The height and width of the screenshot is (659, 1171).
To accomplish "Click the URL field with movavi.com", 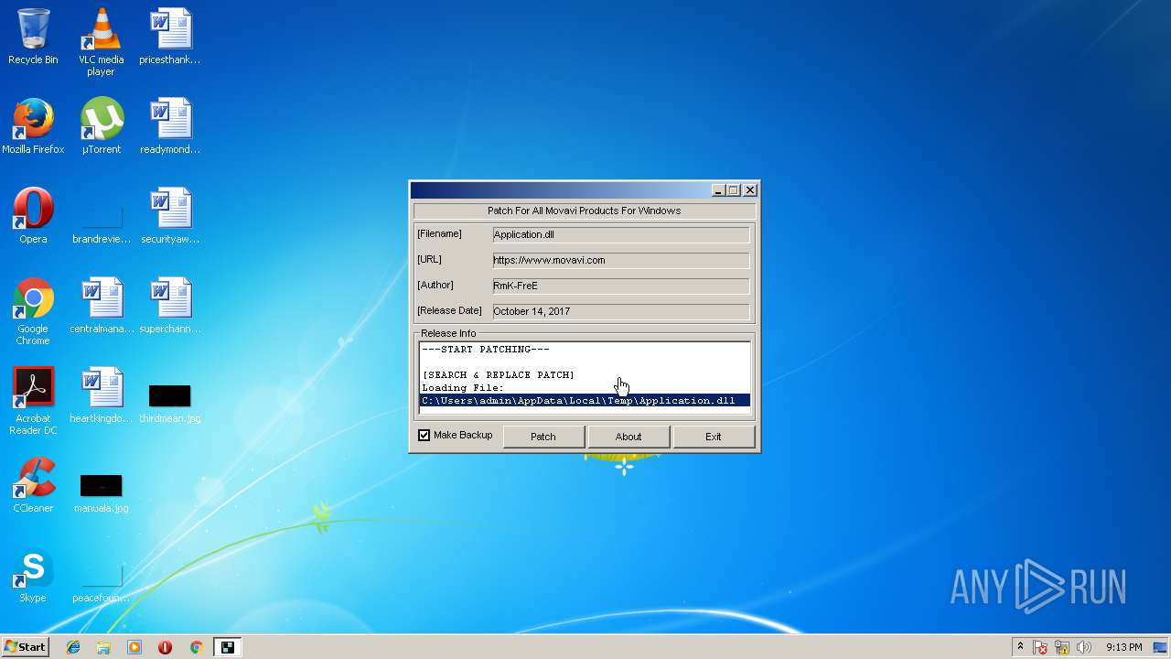I will tap(620, 260).
